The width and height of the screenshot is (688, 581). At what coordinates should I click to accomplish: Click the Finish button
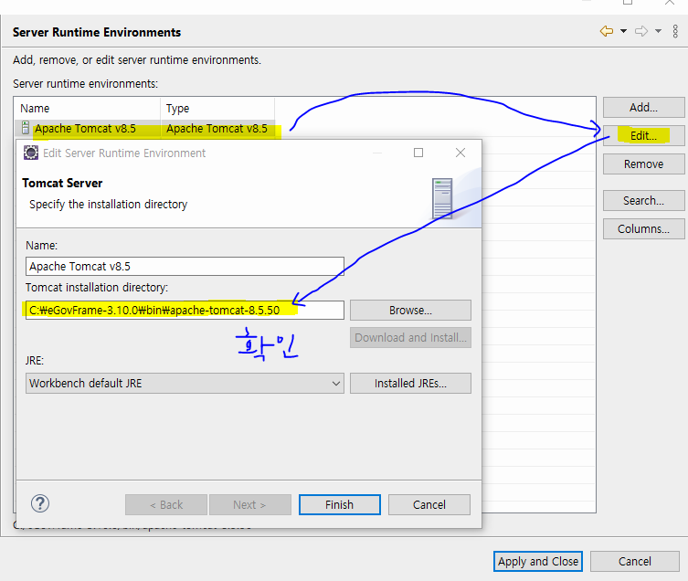pyautogui.click(x=340, y=504)
